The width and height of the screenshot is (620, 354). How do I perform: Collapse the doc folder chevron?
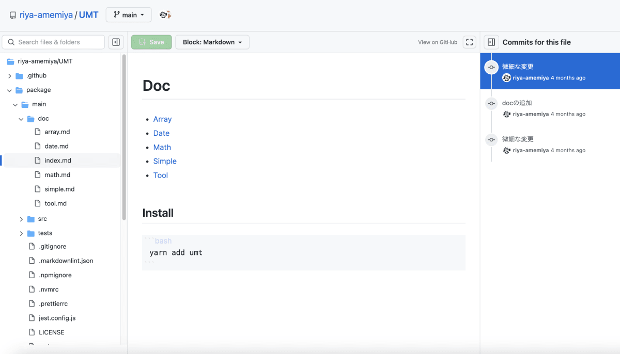pyautogui.click(x=21, y=119)
